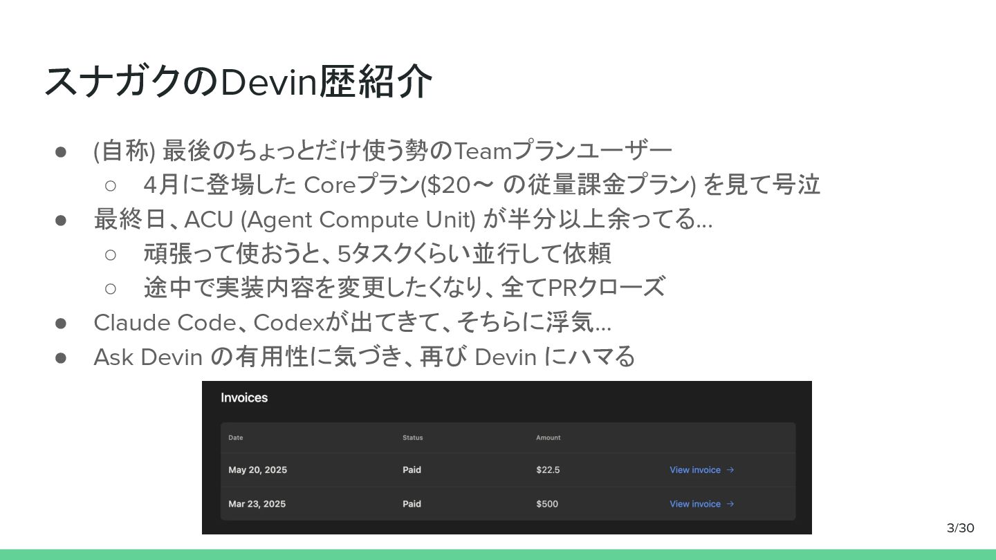Select the date Mar 23, 2025

257,504
